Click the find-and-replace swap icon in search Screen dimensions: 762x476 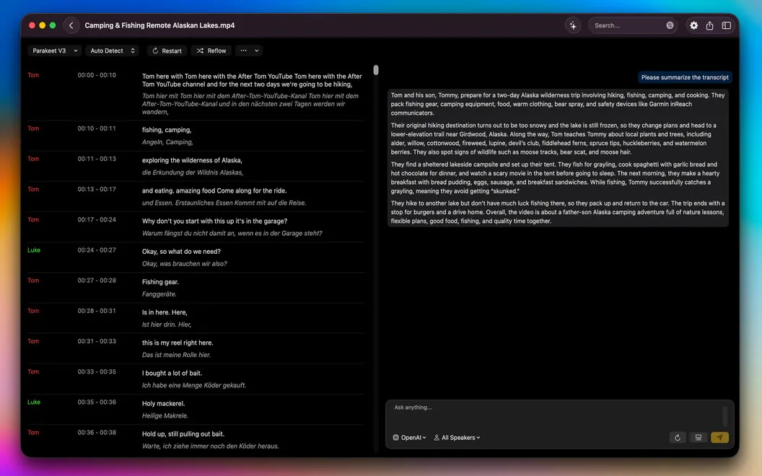[670, 25]
